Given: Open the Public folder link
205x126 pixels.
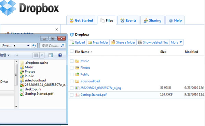Looking at the screenshot, I should pyautogui.click(x=85, y=74).
